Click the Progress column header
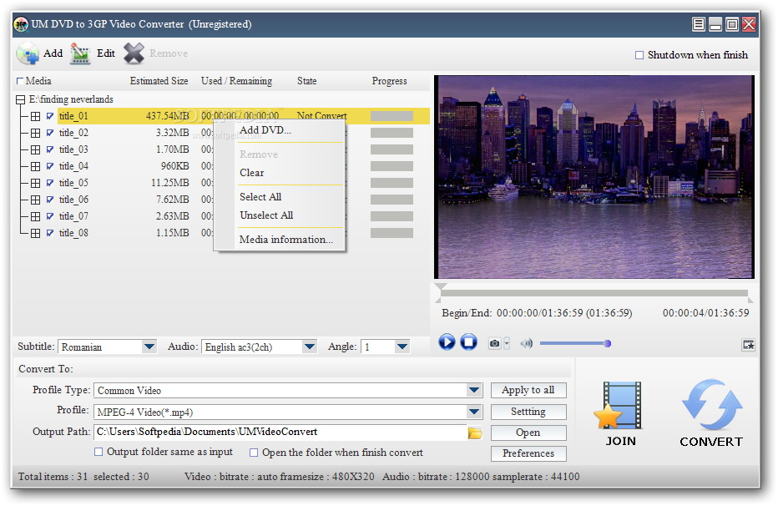The width and height of the screenshot is (778, 506). tap(390, 81)
